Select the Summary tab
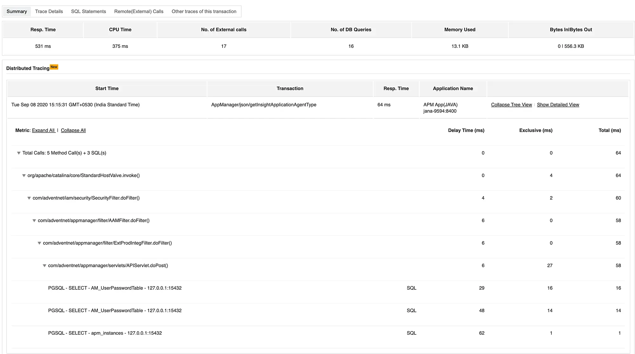The height and width of the screenshot is (354, 635). point(17,11)
